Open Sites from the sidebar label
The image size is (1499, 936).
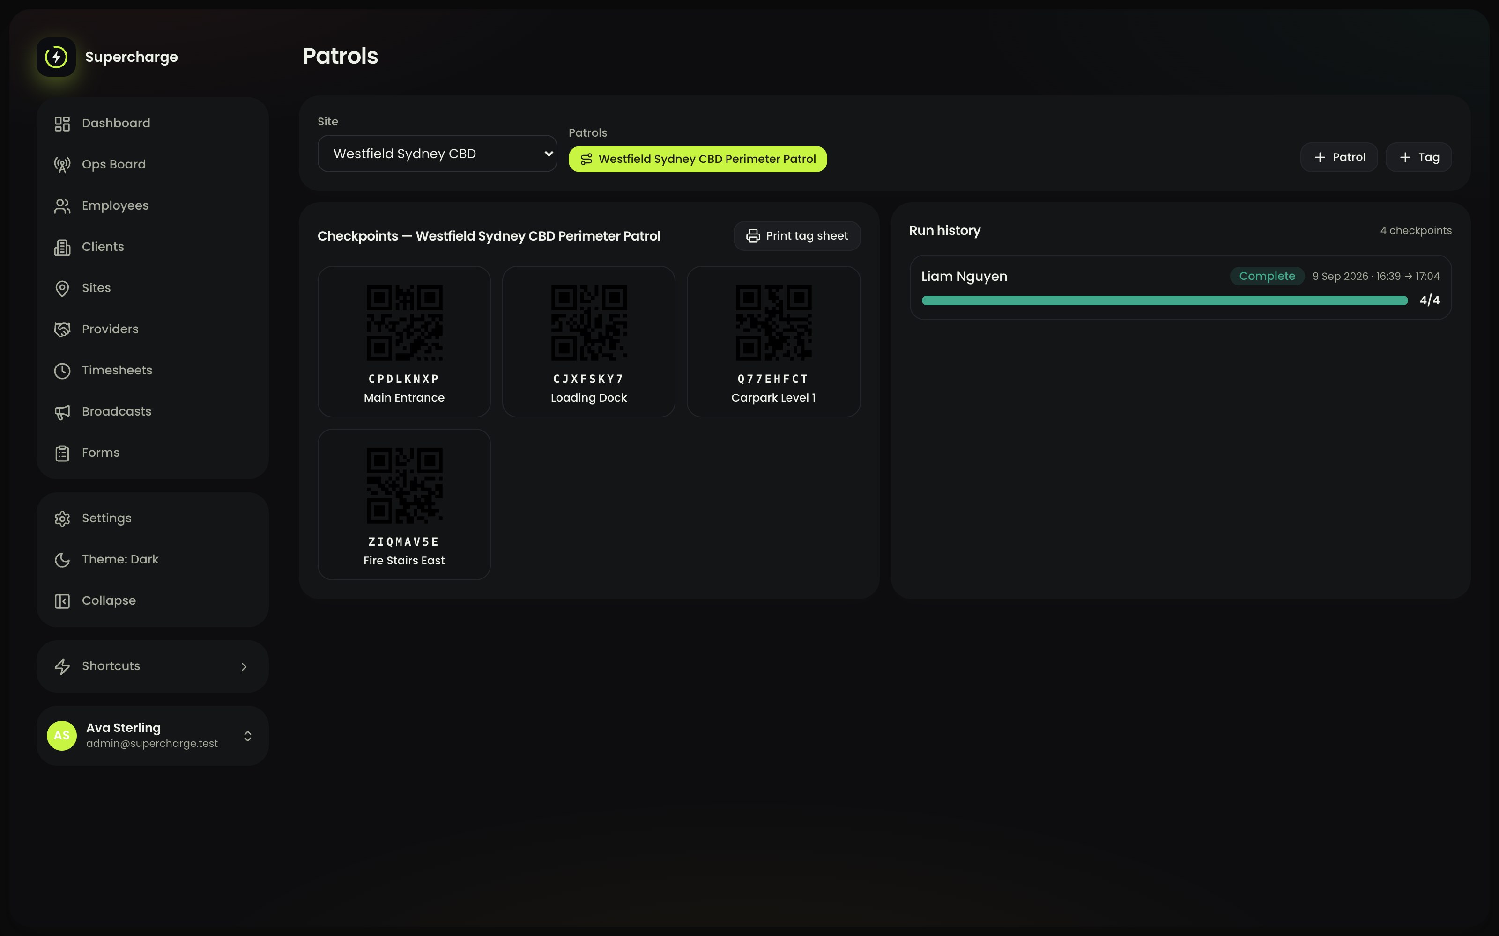pyautogui.click(x=96, y=288)
